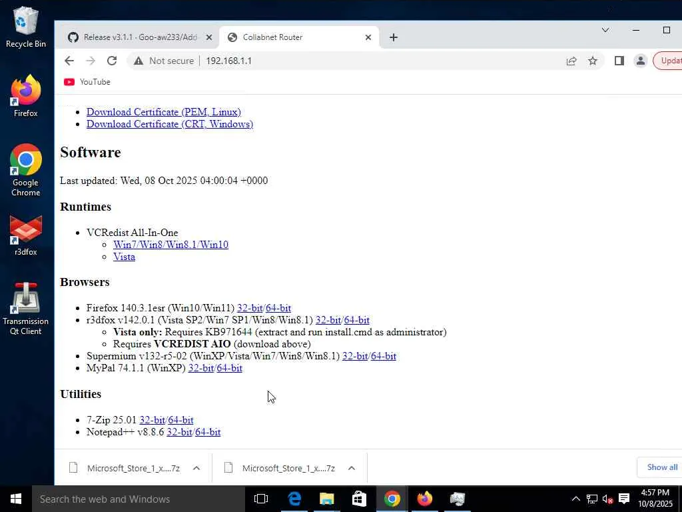The height and width of the screenshot is (512, 682).
Task: Expand first Microsoft_Store download options chevron
Action: tap(196, 468)
